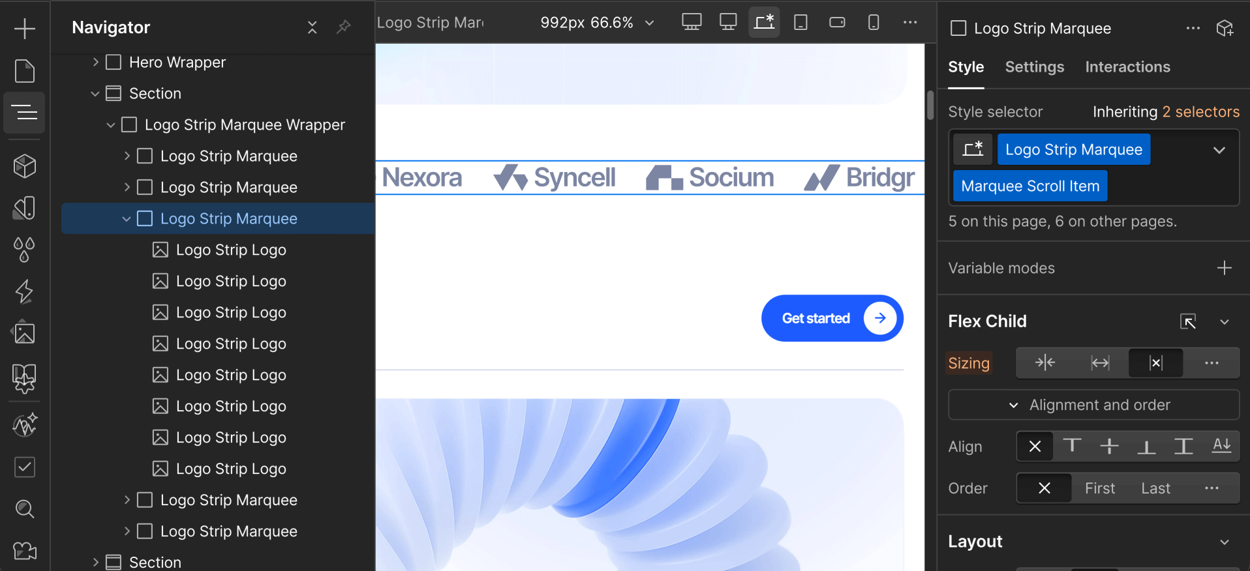Click the component cube-with-plus icon in the style panel header
This screenshot has height=571, width=1250.
tap(1225, 28)
